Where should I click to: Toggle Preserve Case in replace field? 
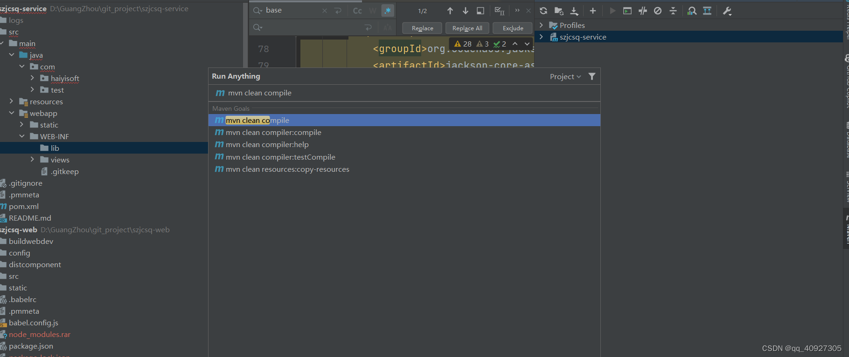pyautogui.click(x=388, y=28)
